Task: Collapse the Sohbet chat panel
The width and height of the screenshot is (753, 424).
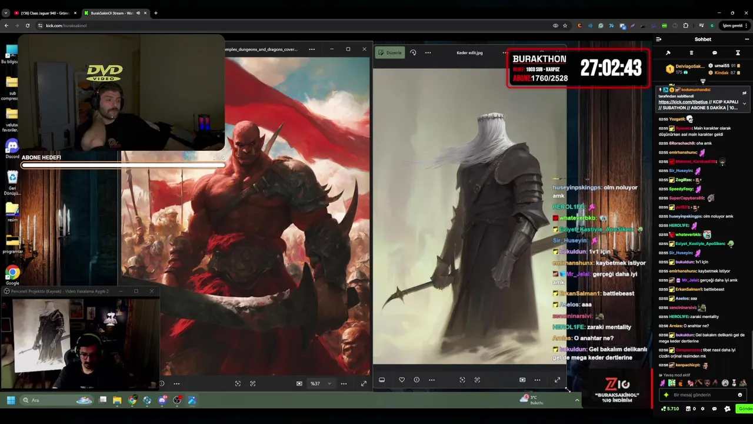Action: coord(658,39)
